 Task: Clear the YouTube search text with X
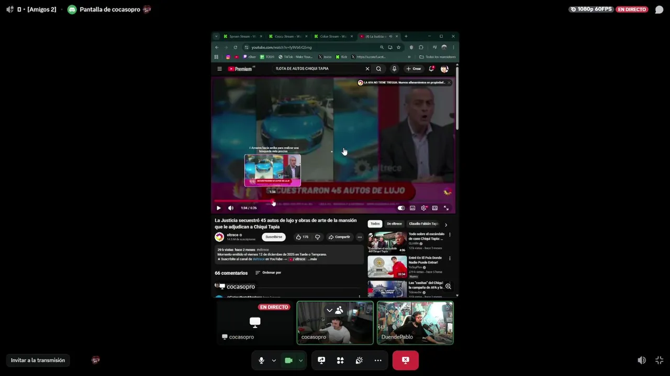[x=367, y=68]
